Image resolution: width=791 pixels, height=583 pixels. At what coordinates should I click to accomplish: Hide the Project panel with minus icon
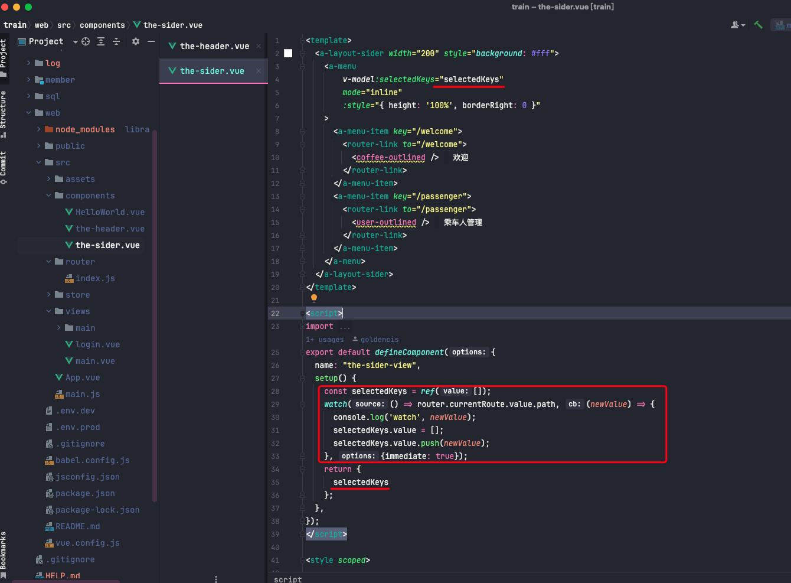[x=151, y=41]
